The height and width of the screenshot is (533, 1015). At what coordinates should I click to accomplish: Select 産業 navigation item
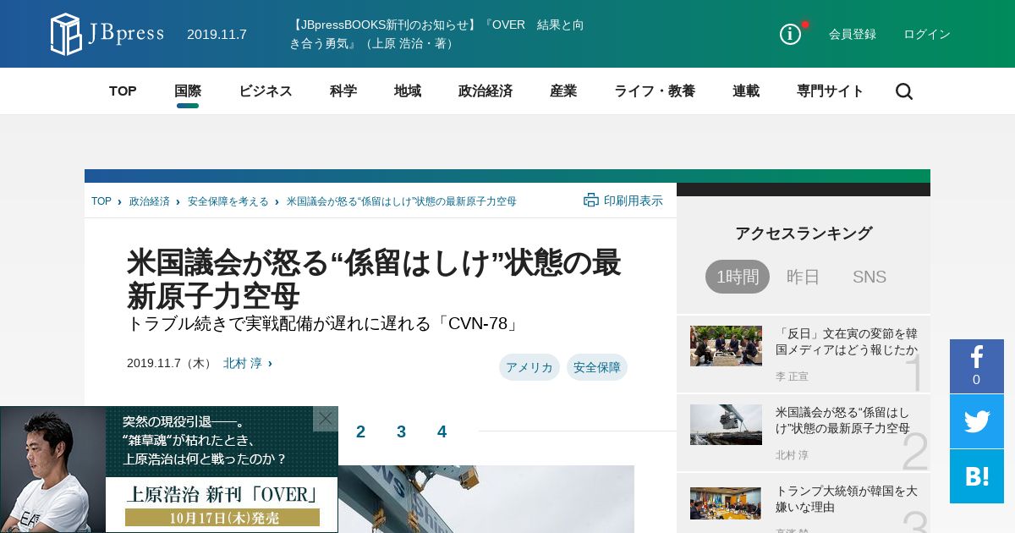563,91
